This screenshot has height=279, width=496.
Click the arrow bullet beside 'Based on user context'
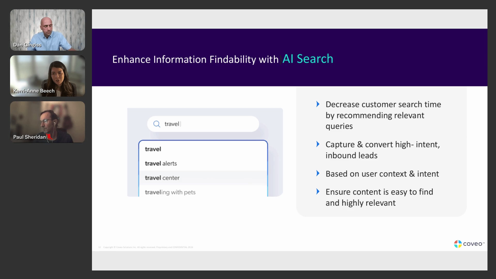[x=318, y=173]
